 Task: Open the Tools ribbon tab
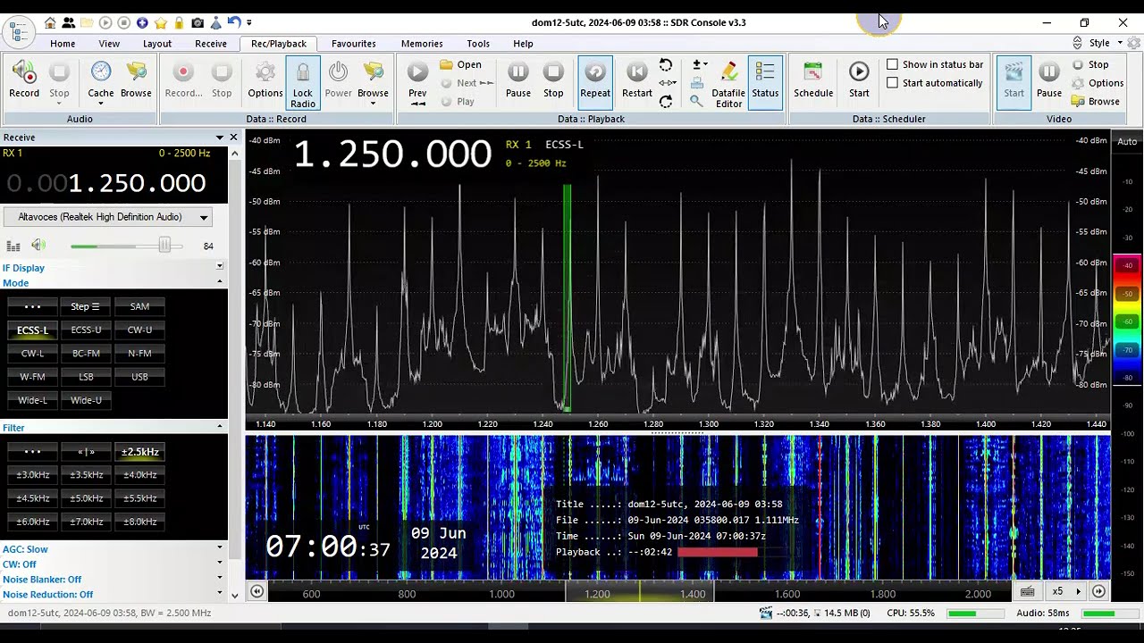click(x=478, y=43)
